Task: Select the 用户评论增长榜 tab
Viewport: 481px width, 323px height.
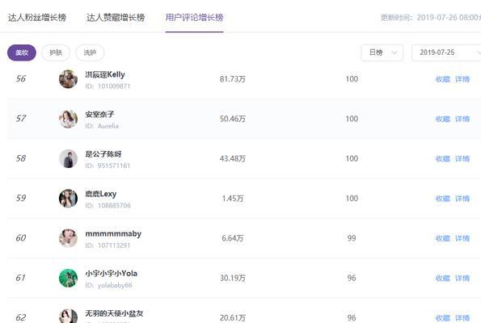Action: tap(194, 18)
